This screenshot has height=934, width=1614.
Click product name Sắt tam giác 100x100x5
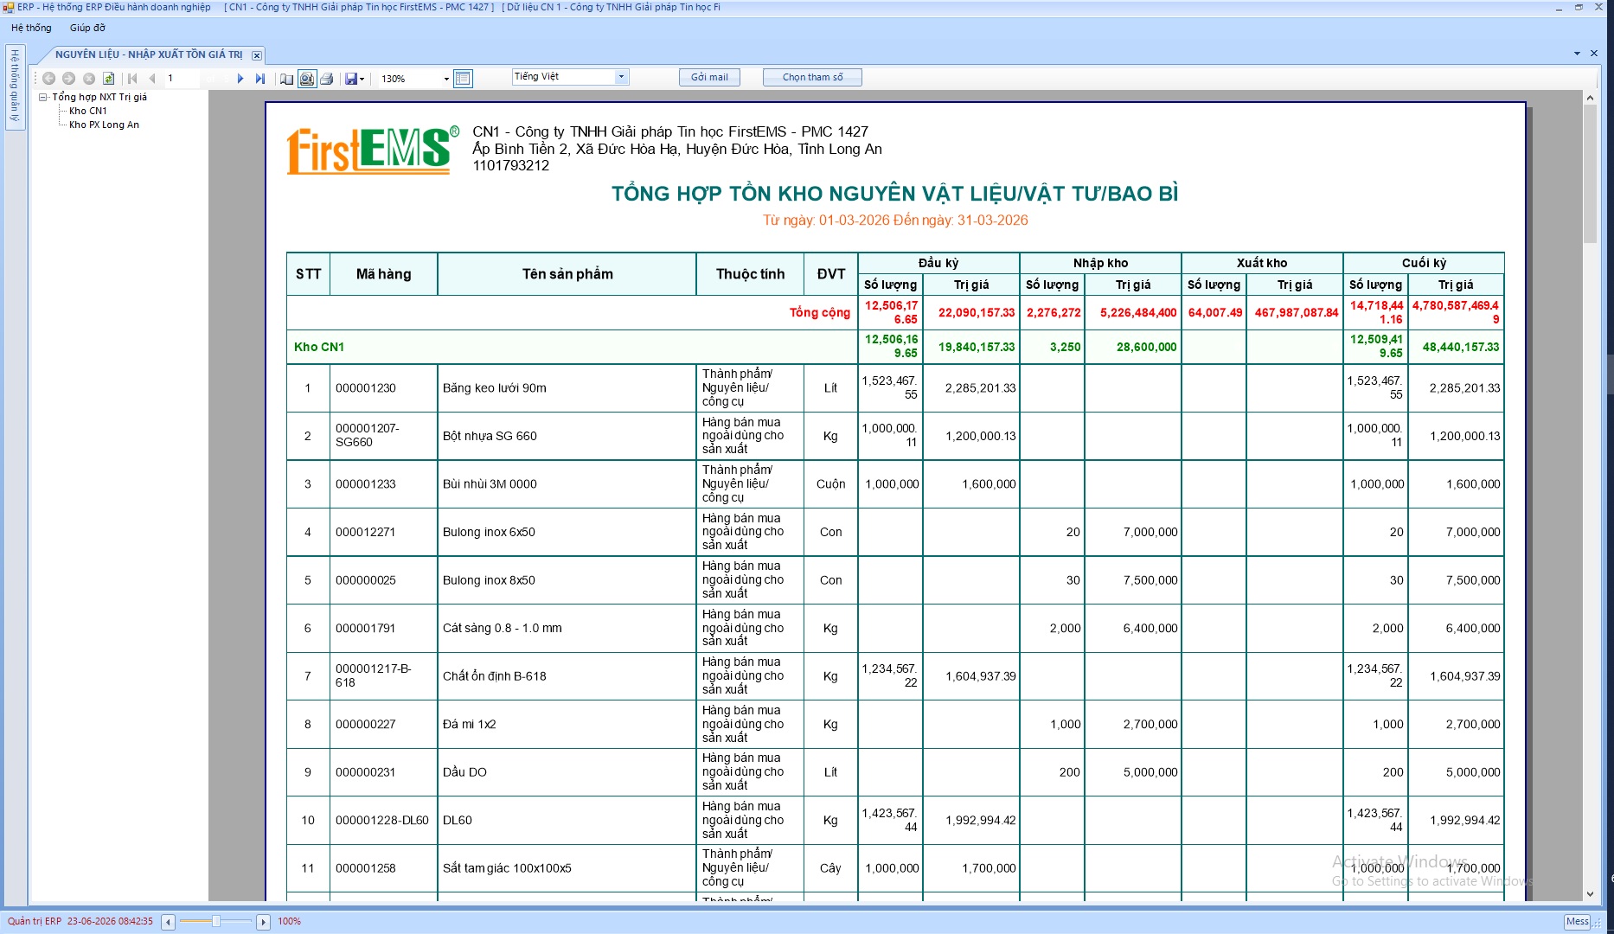[x=507, y=868]
